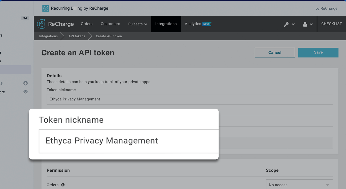Image resolution: width=346 pixels, height=189 pixels.
Task: Click the Create an API token heading
Action: click(78, 53)
